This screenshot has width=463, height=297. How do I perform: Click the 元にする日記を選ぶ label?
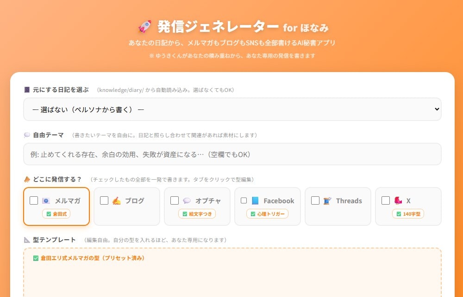tap(61, 90)
